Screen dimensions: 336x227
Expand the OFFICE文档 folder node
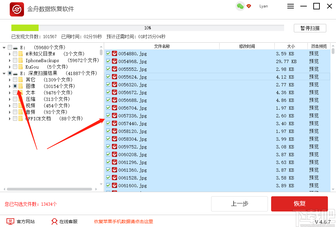pyautogui.click(x=10, y=119)
